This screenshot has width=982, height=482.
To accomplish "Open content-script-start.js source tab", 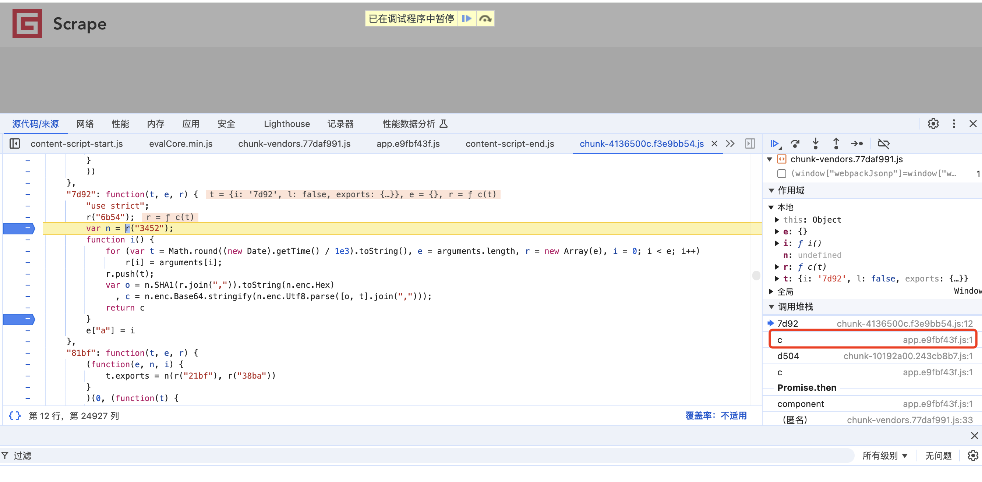I will 77,143.
